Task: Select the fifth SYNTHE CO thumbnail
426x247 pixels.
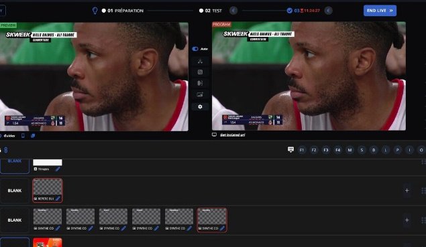Action: [179, 217]
